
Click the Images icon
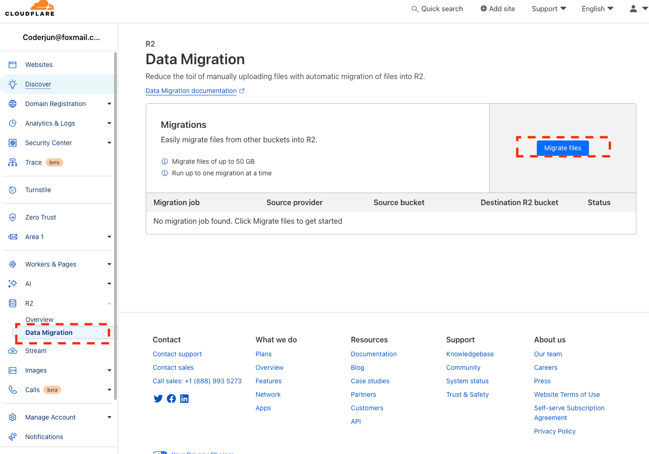13,370
